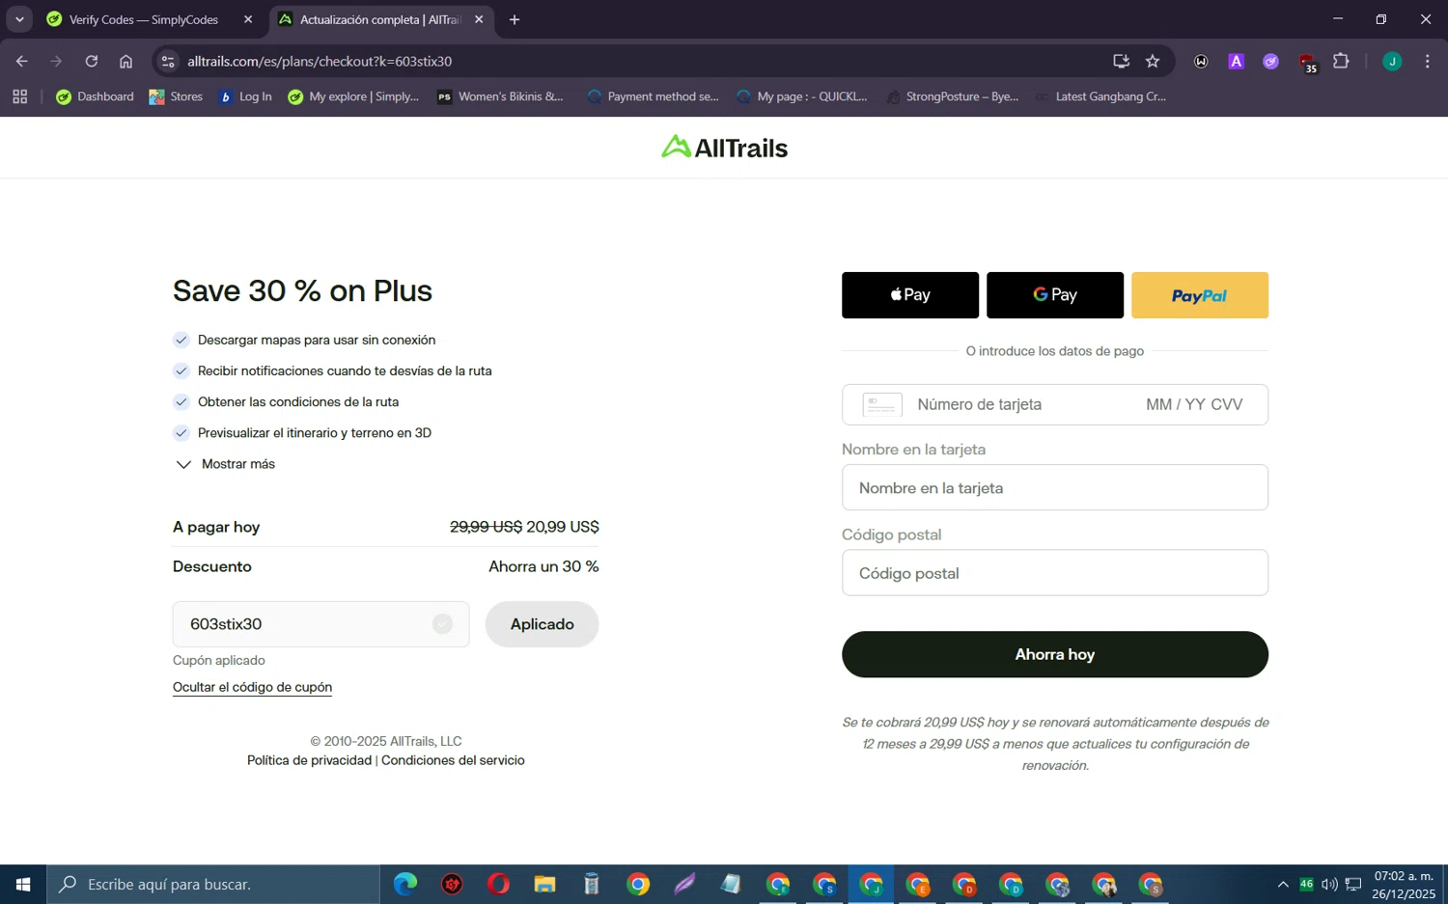The width and height of the screenshot is (1448, 904).
Task: Open File Explorer from taskbar
Action: (544, 884)
